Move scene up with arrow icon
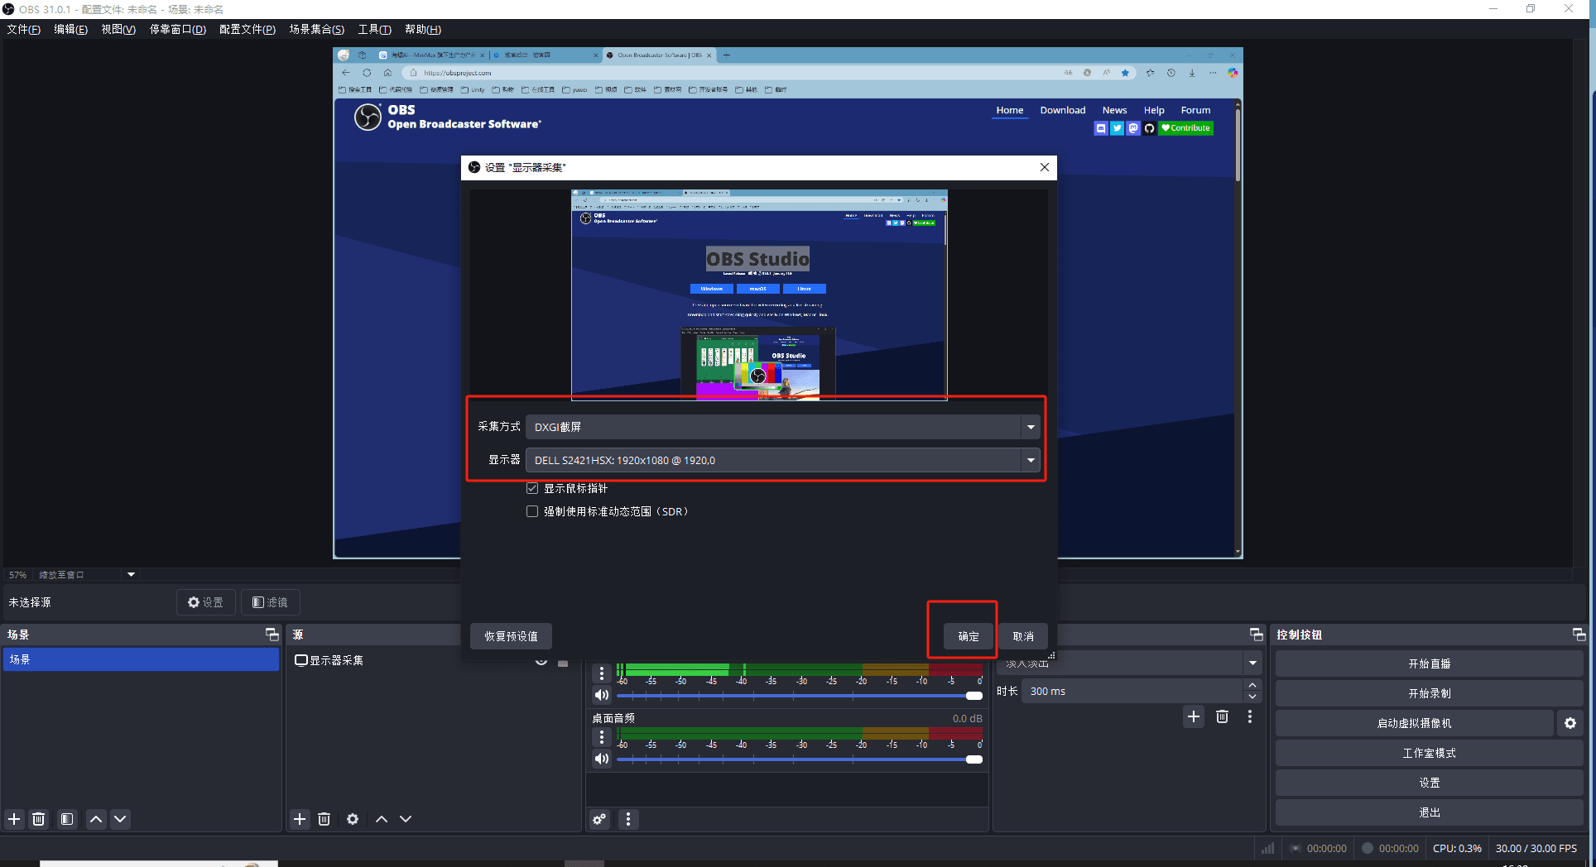Screen dimensions: 1596x867 pos(96,819)
